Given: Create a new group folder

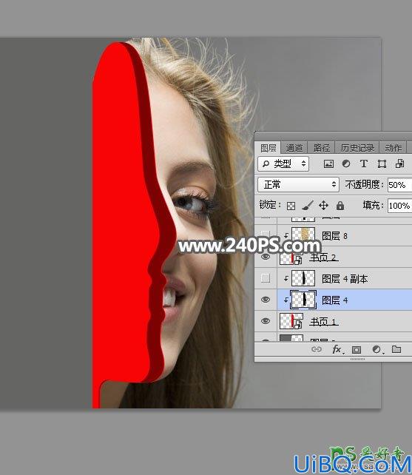Looking at the screenshot, I should click(396, 349).
